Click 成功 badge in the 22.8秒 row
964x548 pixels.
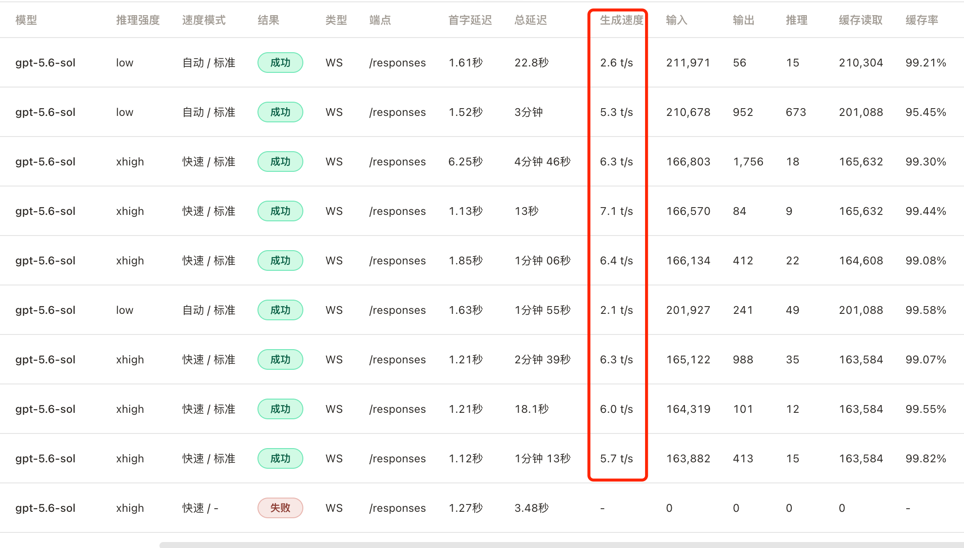pyautogui.click(x=280, y=62)
